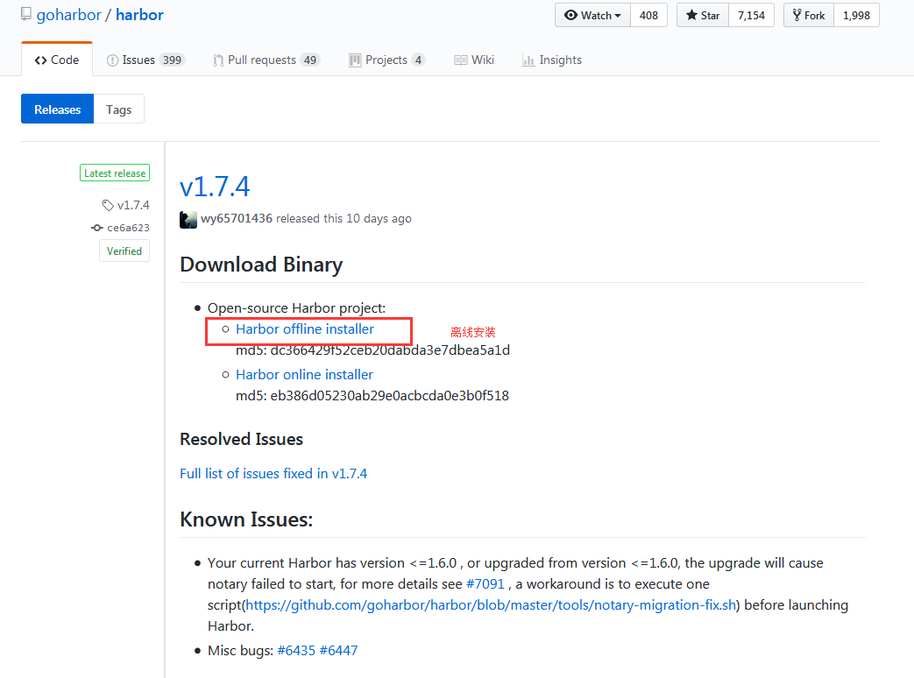Click the Download Binary heading
The image size is (914, 678).
(261, 265)
